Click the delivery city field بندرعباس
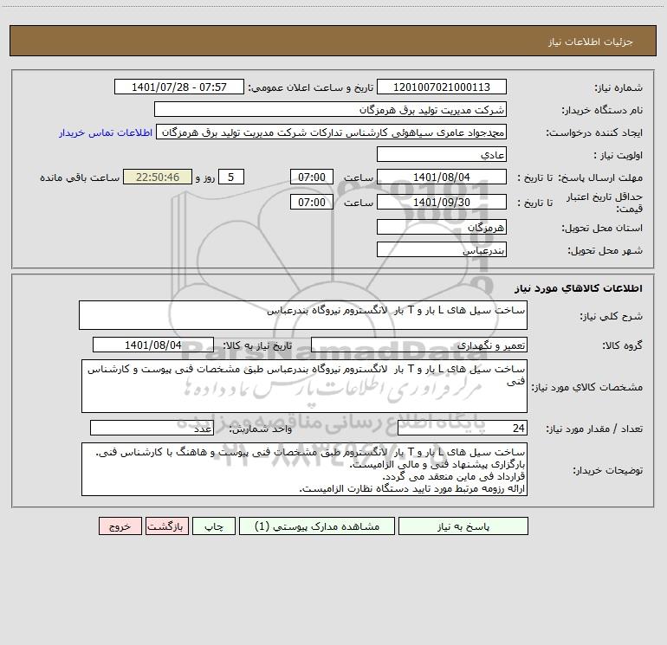Screen dimensions: 667x645 442,249
